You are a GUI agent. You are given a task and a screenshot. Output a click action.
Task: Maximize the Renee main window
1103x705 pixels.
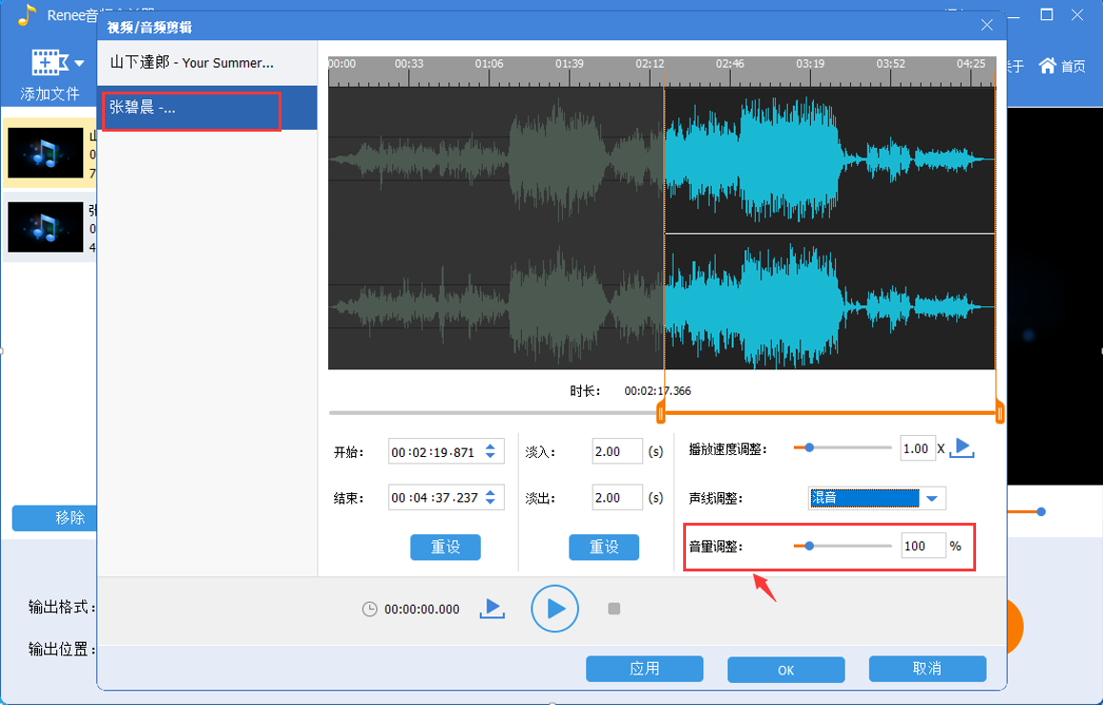pos(1047,14)
